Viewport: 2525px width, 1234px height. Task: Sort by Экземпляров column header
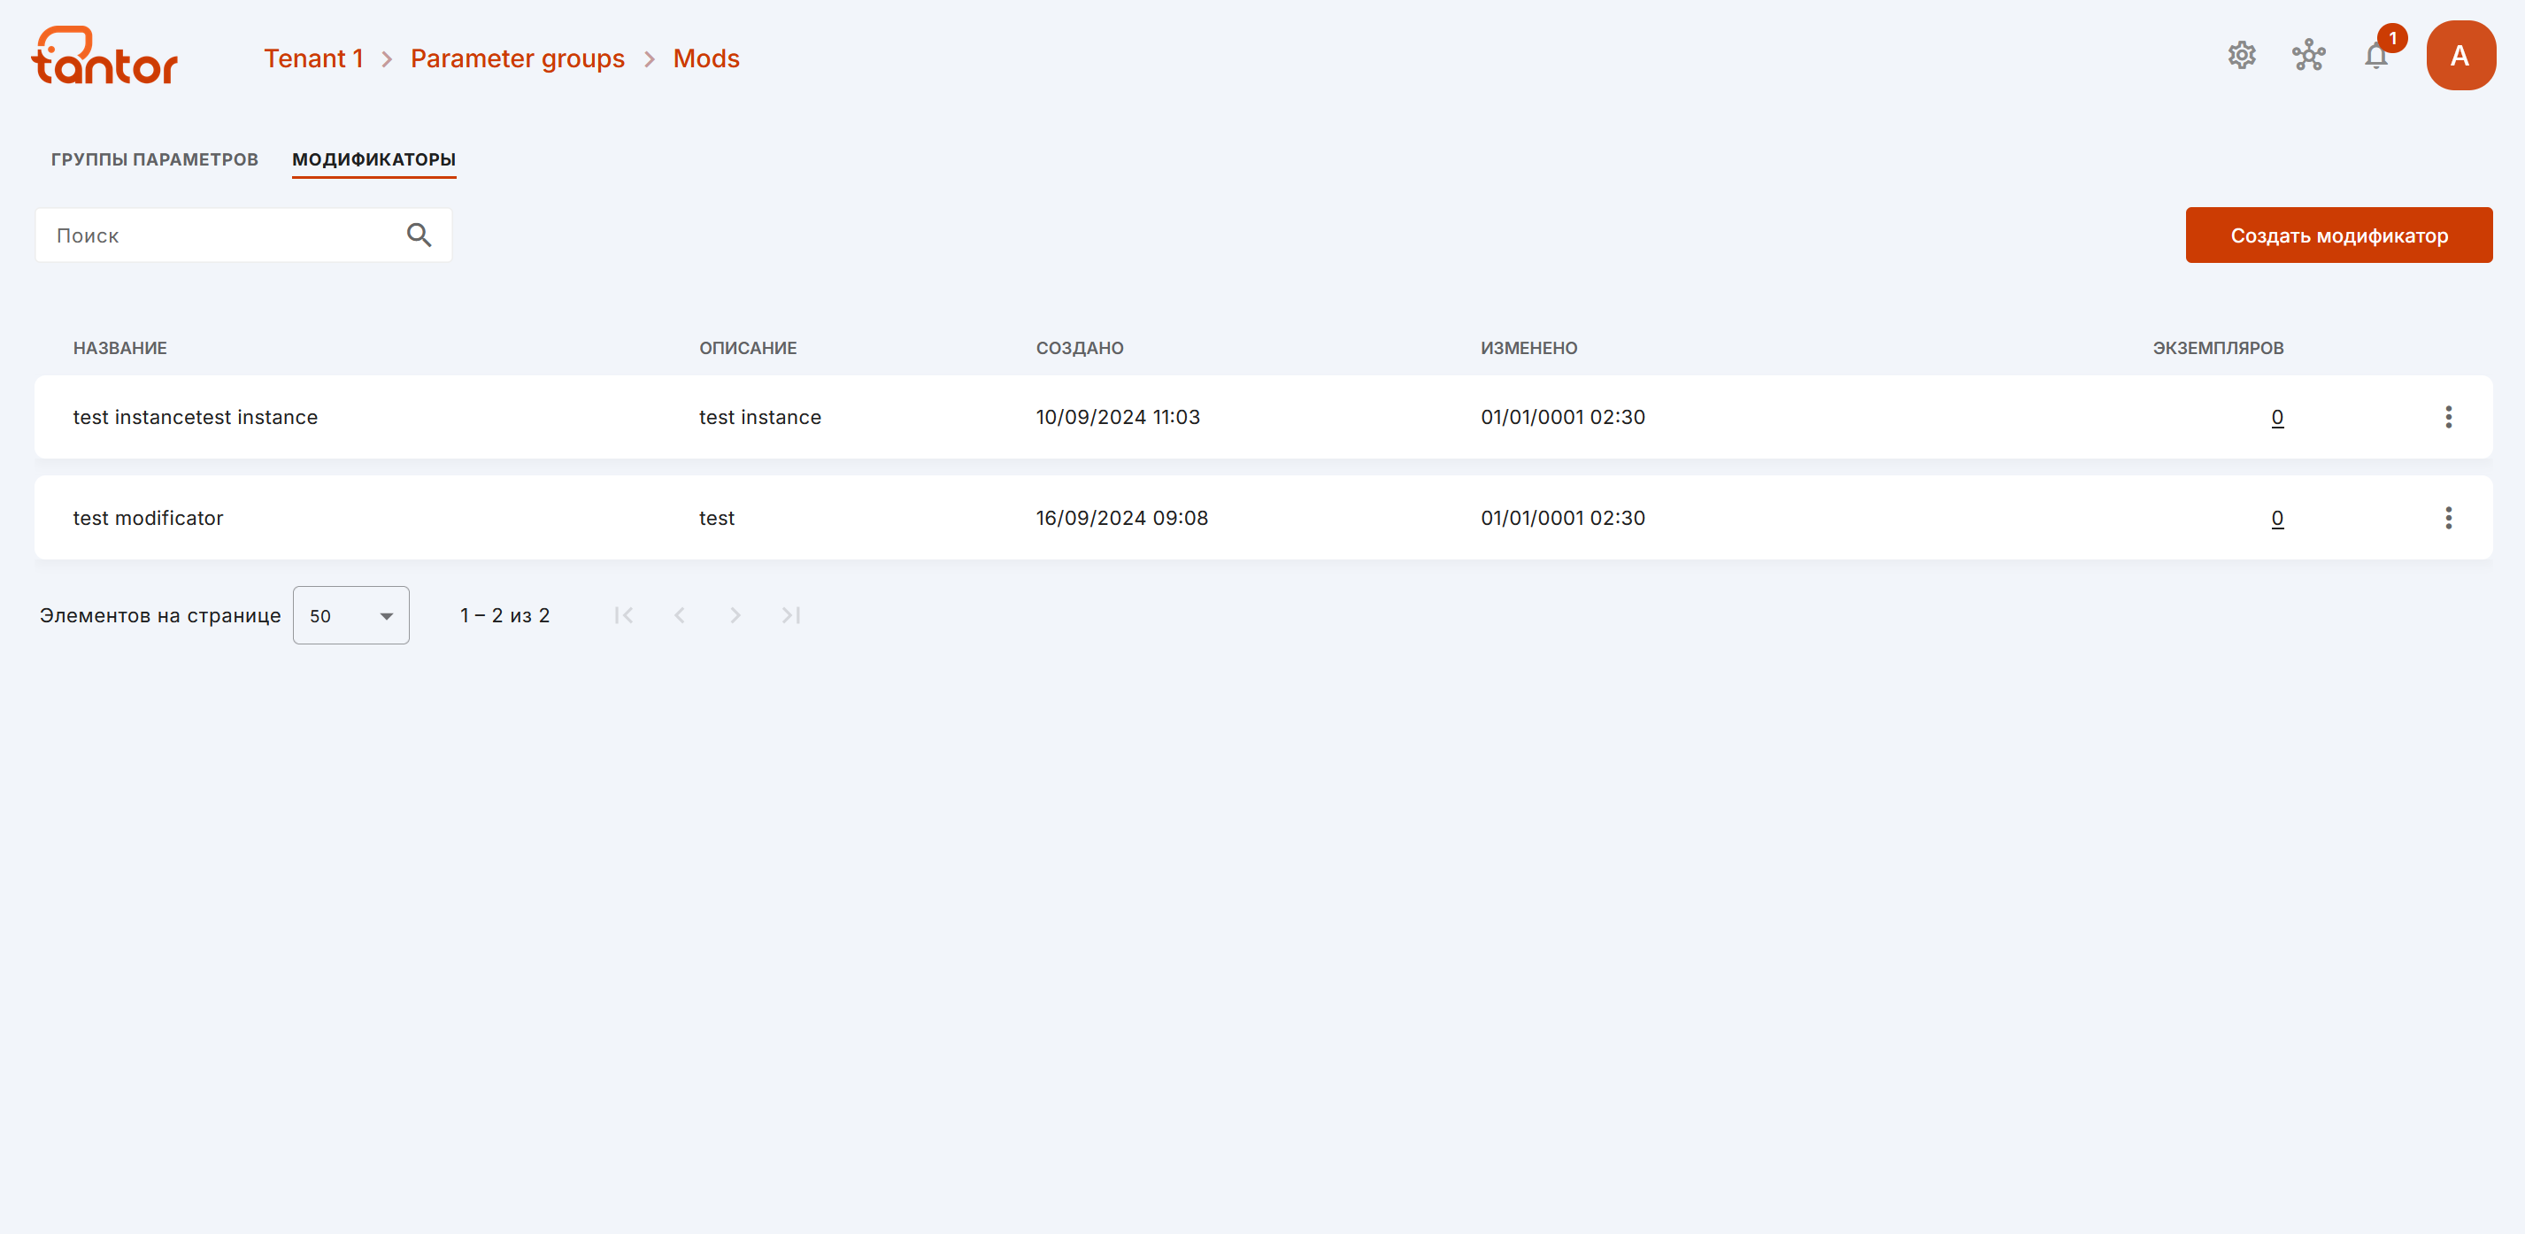[2218, 348]
